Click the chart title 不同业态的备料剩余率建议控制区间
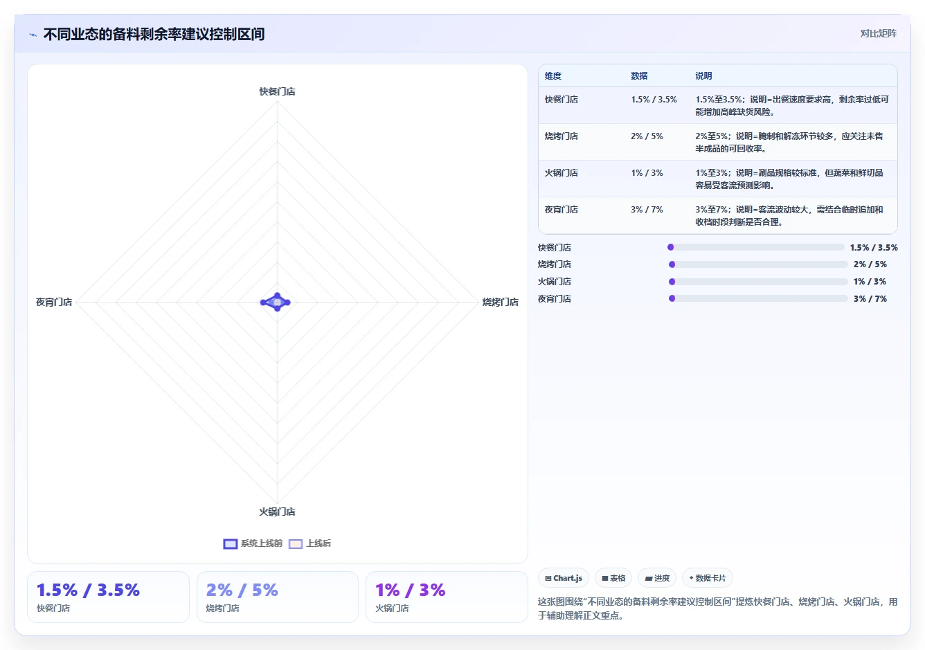Viewport: 925px width, 650px height. click(154, 35)
